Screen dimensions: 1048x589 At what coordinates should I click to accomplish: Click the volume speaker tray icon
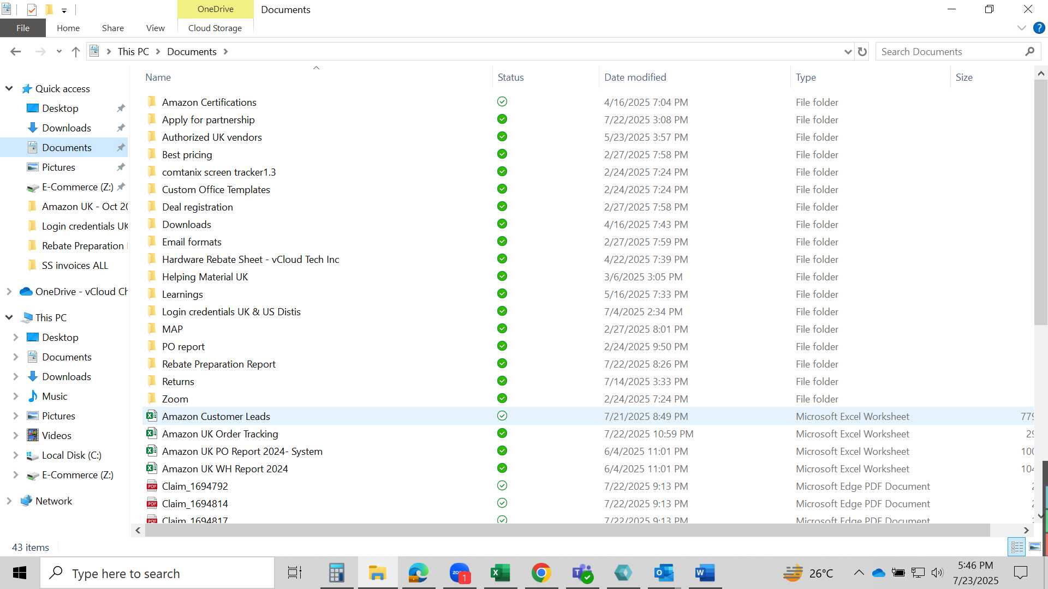coord(937,573)
